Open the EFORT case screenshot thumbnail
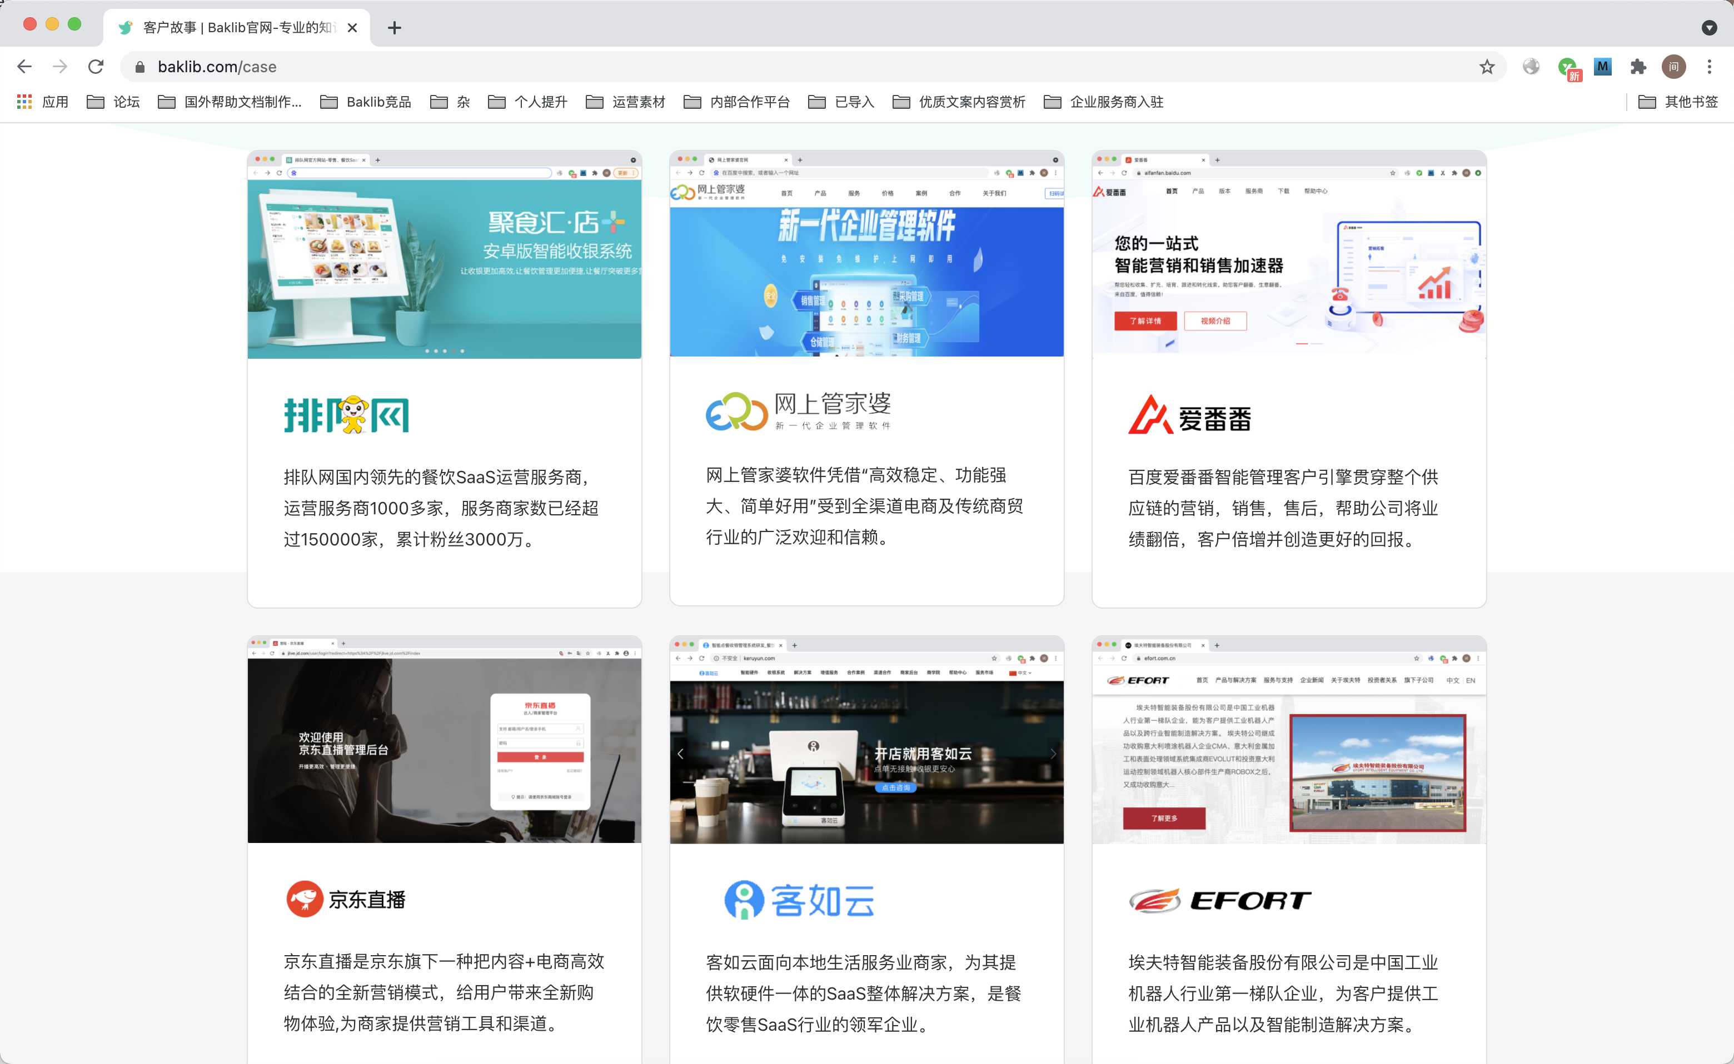This screenshot has height=1064, width=1734. point(1289,740)
